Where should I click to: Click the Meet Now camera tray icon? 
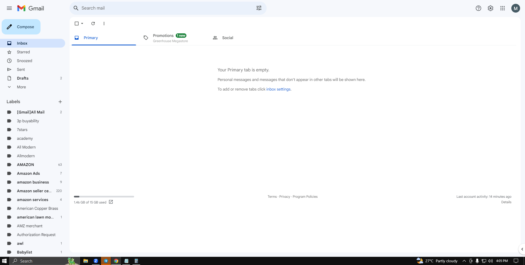tap(471, 261)
